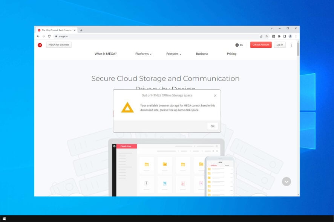Open the EN language selector
This screenshot has height=222, width=334.
coord(239,45)
